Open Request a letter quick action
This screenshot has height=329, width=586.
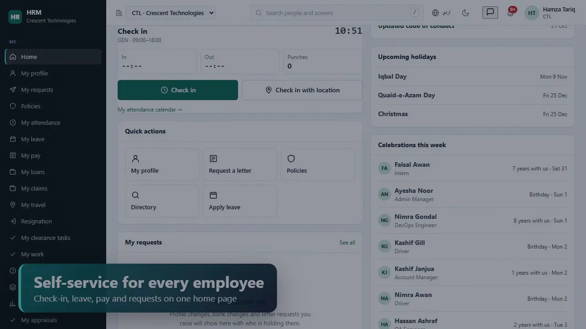click(x=240, y=164)
